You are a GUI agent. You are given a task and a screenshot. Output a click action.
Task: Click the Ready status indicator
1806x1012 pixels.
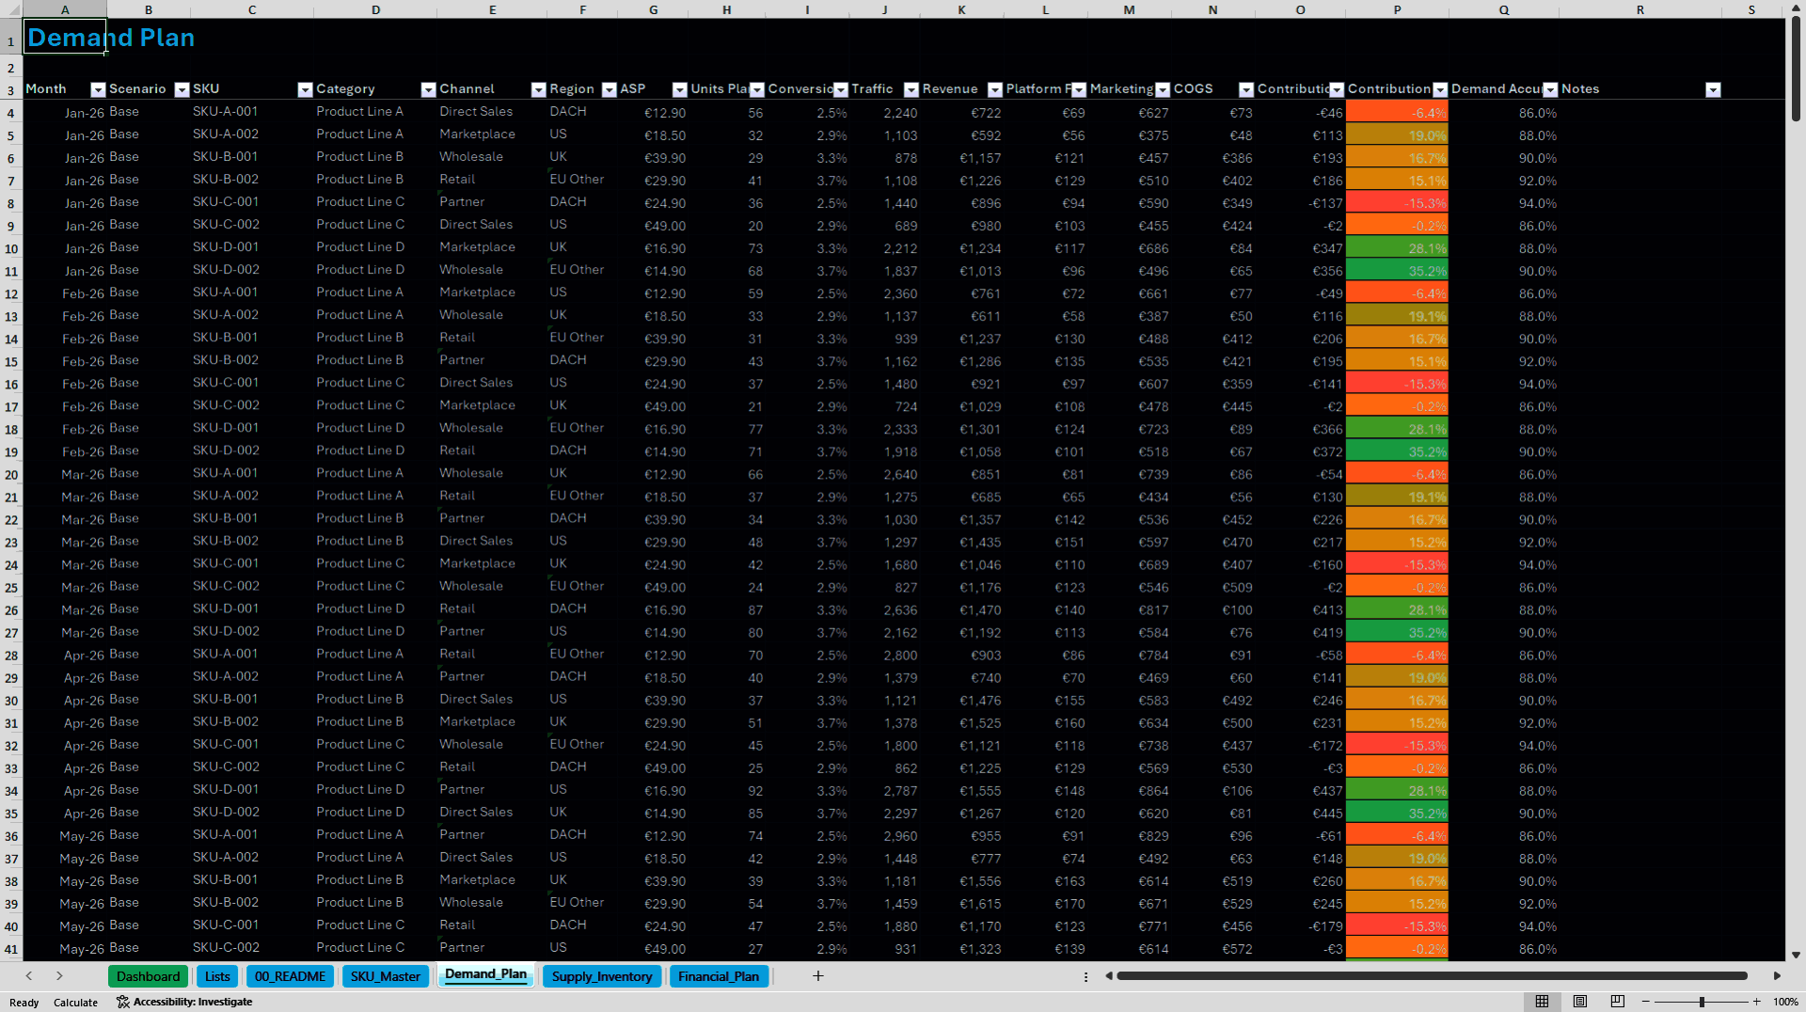[x=24, y=1003]
